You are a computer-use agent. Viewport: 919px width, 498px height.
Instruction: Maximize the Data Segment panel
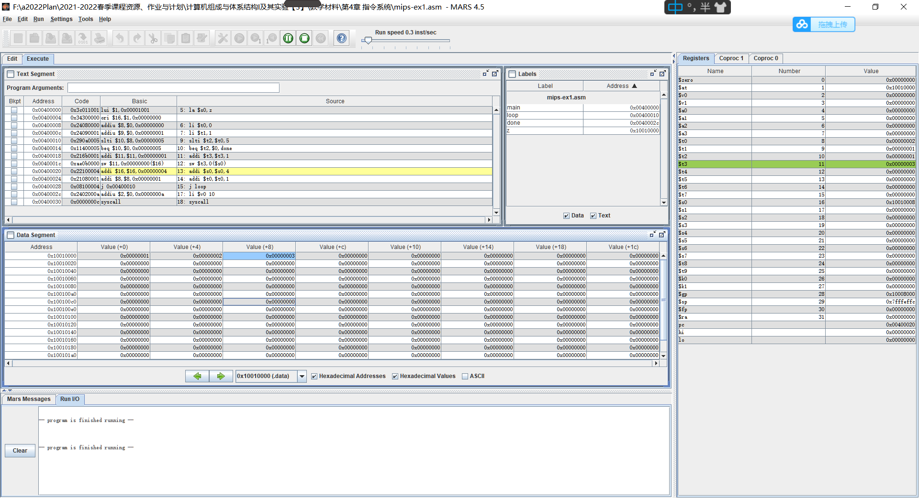[x=662, y=235]
